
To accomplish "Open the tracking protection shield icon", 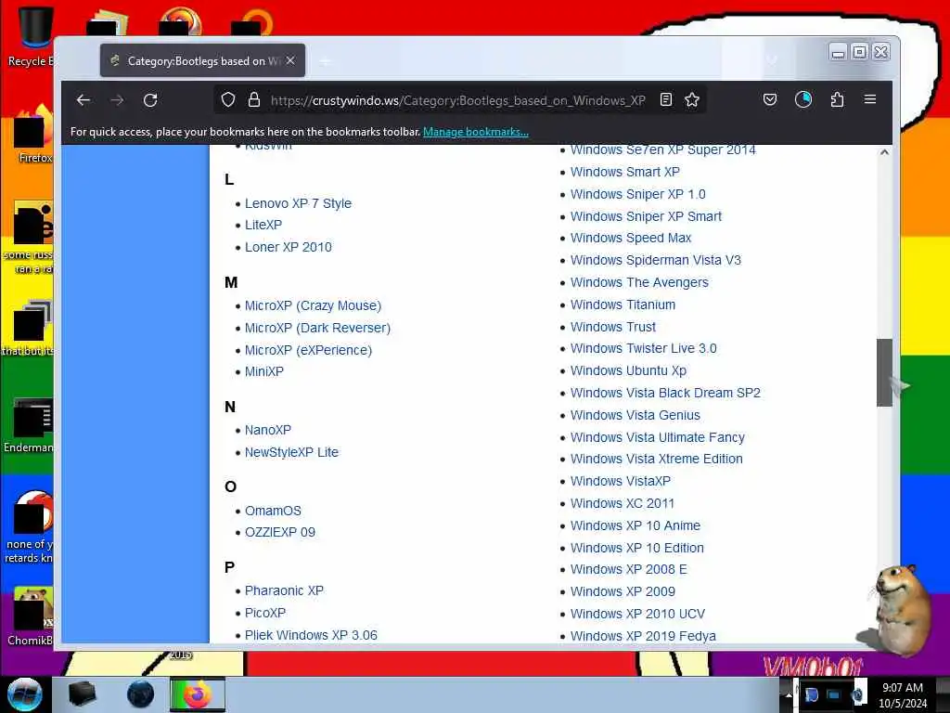I will click(228, 99).
